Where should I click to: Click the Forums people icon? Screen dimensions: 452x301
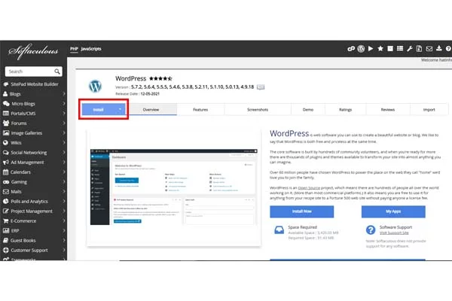[6, 123]
